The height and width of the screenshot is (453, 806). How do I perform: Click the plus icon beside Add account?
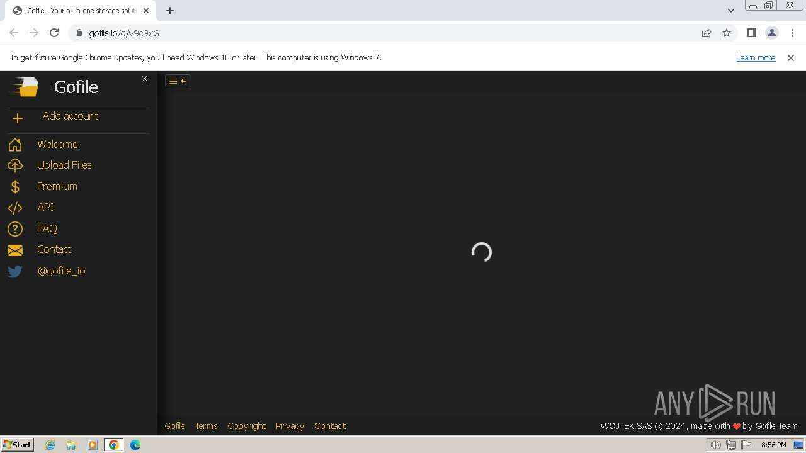pyautogui.click(x=18, y=118)
